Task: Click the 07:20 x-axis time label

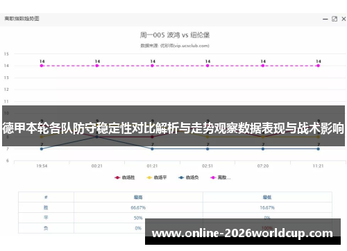Action: pos(263,166)
